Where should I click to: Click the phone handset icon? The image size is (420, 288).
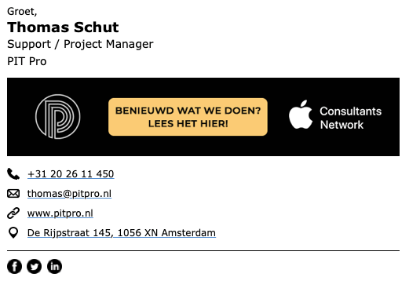tap(13, 173)
